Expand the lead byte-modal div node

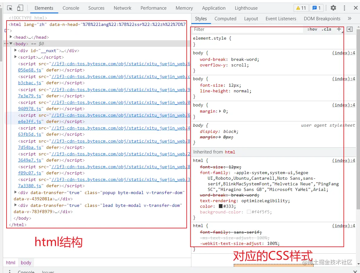(x=15, y=205)
